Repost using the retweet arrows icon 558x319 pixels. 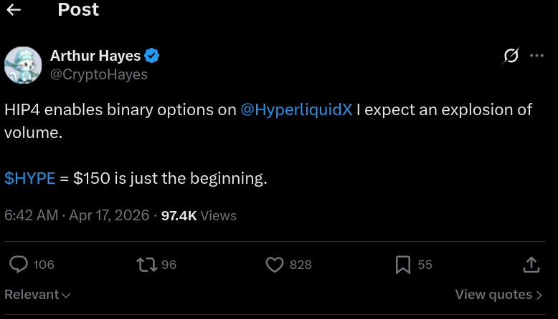pos(147,265)
